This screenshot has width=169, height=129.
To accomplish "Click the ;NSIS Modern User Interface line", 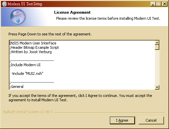I will 33,43.
